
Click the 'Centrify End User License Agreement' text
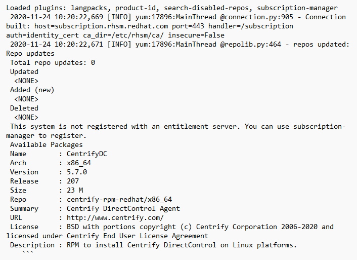pyautogui.click(x=138, y=236)
